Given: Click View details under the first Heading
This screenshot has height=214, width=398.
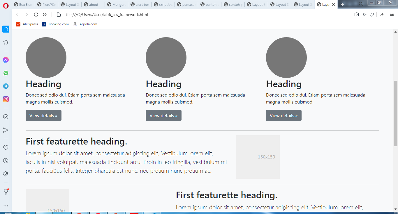Looking at the screenshot, I should click(x=43, y=115).
